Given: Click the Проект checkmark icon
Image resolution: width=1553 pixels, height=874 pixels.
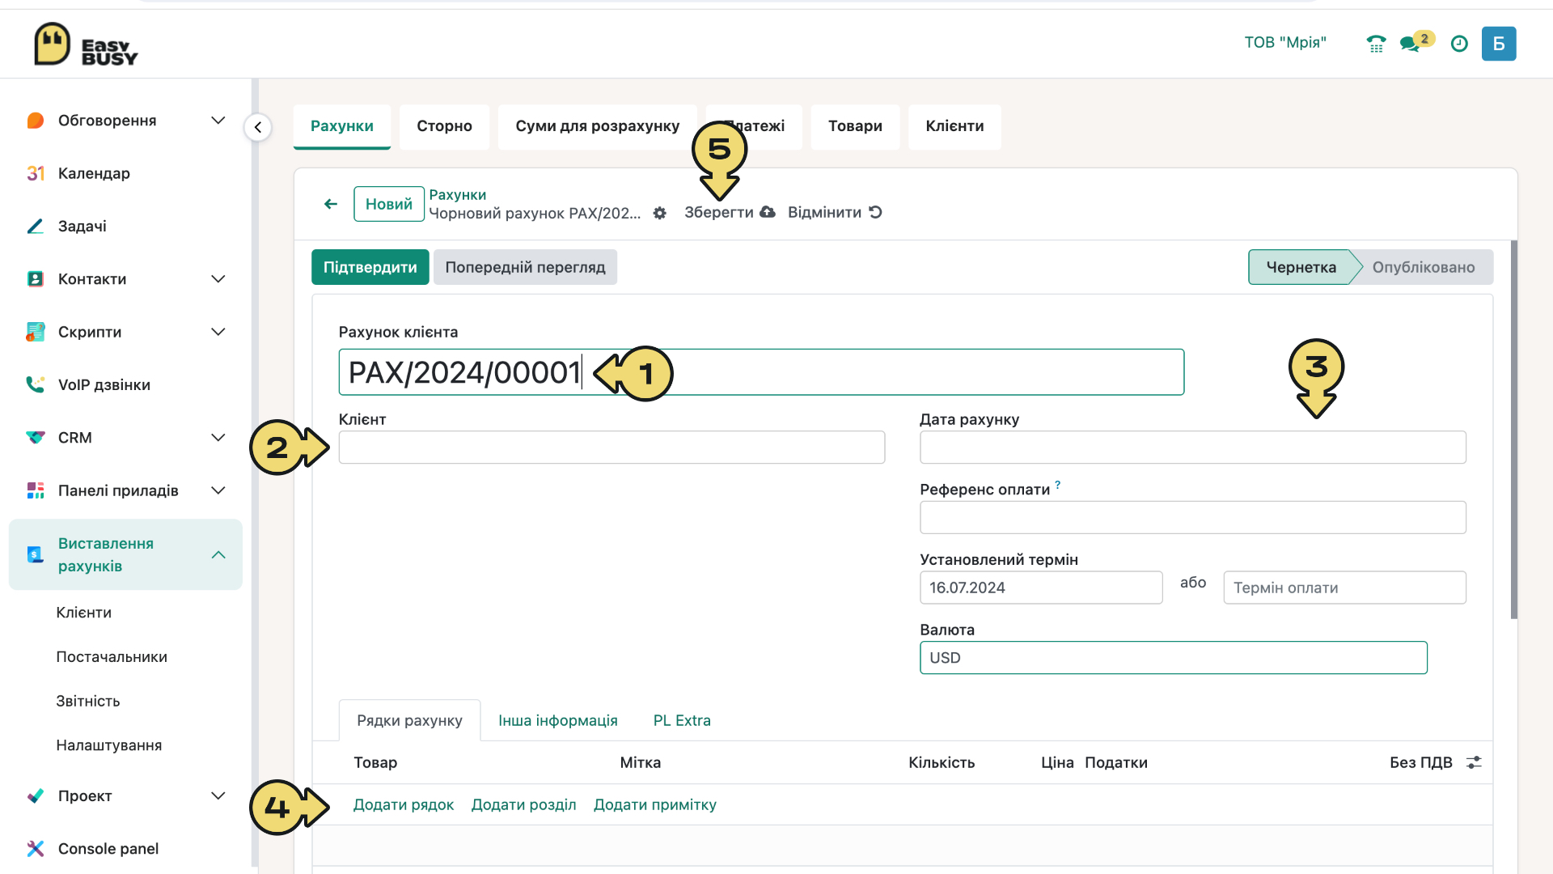Looking at the screenshot, I should (x=36, y=796).
